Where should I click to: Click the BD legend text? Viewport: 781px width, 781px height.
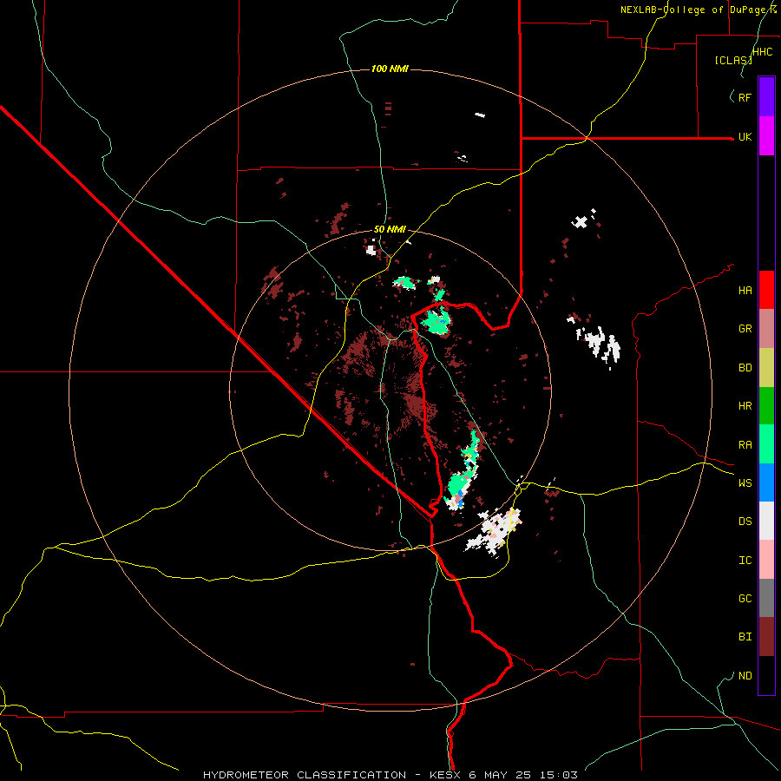[745, 368]
